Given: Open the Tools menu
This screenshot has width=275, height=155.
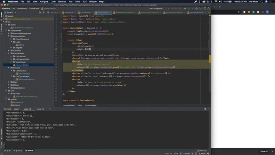Looking at the screenshot, I should [77, 2].
